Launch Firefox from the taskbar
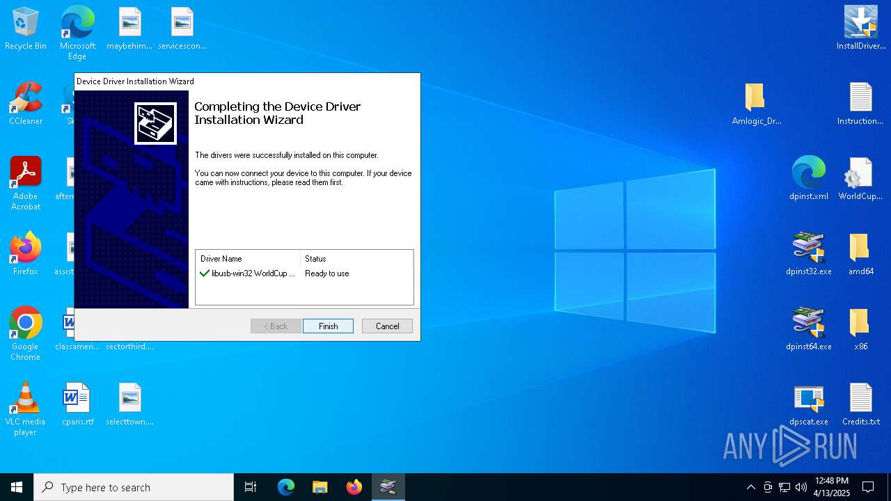The height and width of the screenshot is (501, 891). (x=354, y=487)
